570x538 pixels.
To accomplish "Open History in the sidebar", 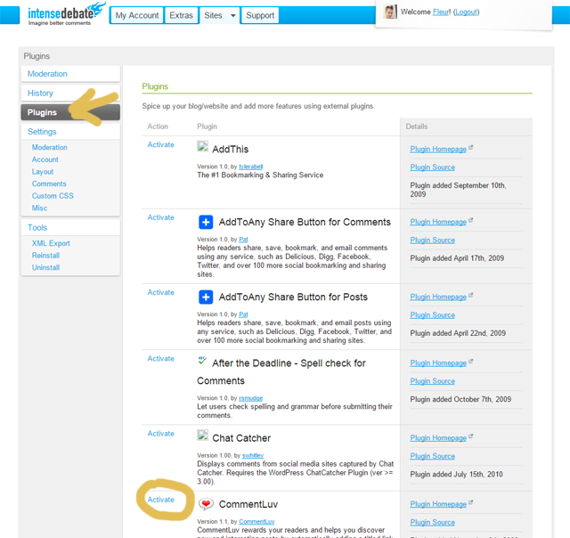I will tap(70, 93).
